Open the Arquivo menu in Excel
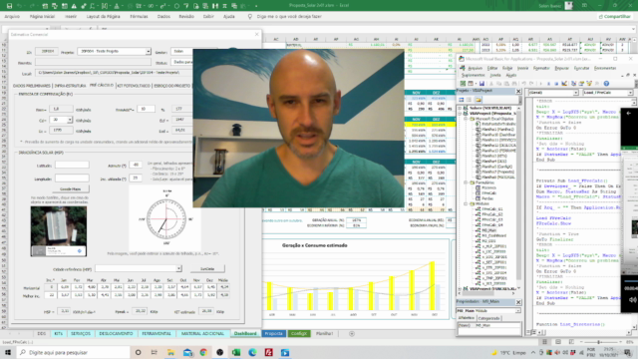This screenshot has width=638, height=359. point(12,17)
